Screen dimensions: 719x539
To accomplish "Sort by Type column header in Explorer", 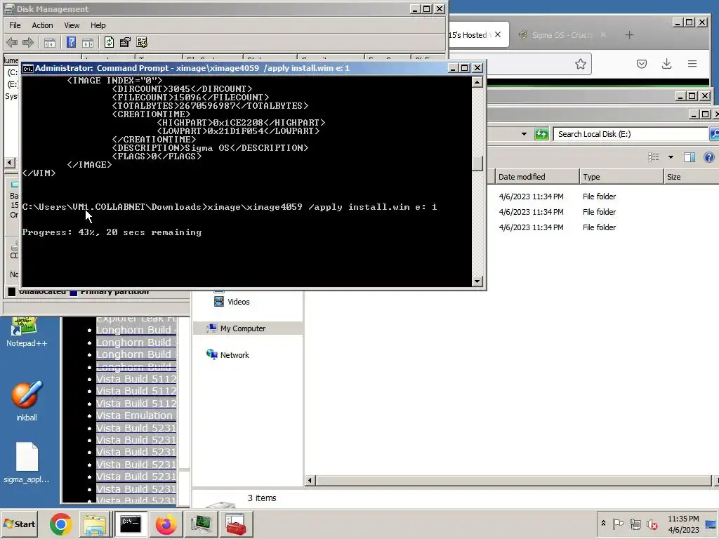I will pos(621,176).
